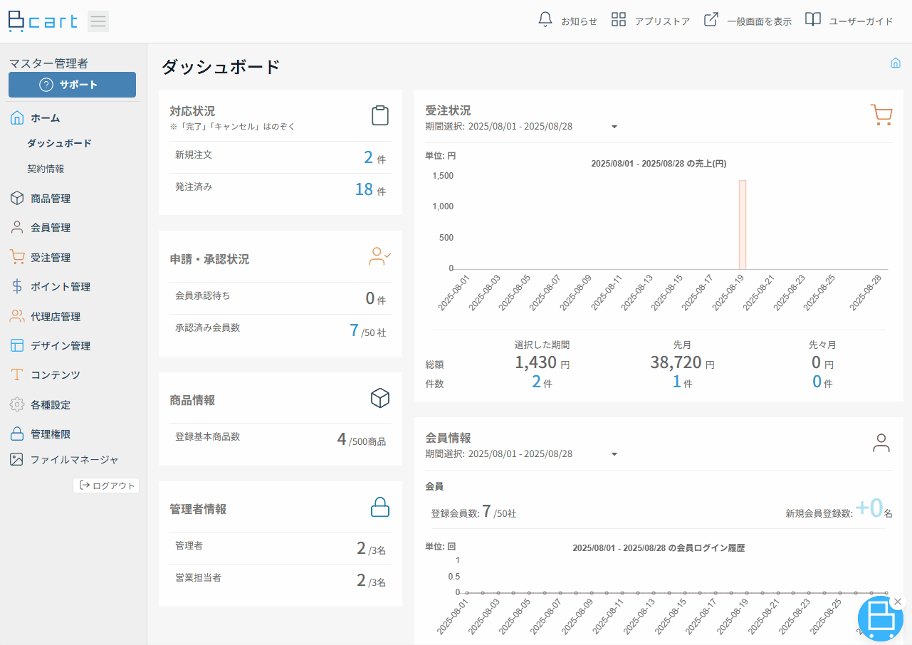Viewport: 912px width, 645px height.
Task: Click お知らせ link
Action: point(579,21)
